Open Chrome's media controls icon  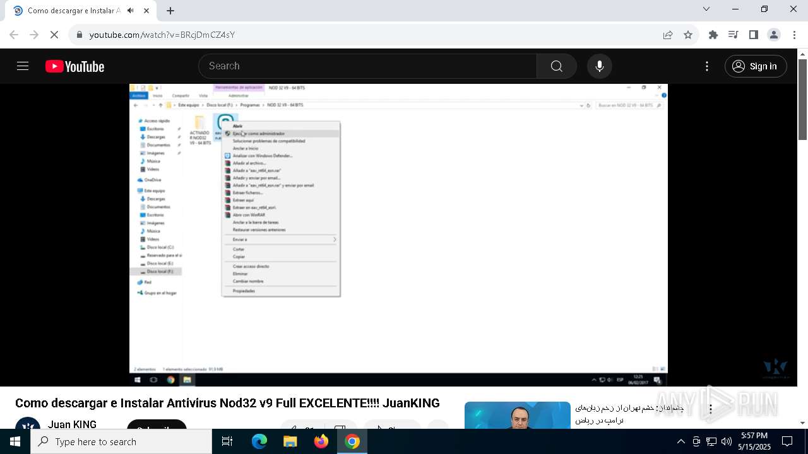click(x=734, y=35)
